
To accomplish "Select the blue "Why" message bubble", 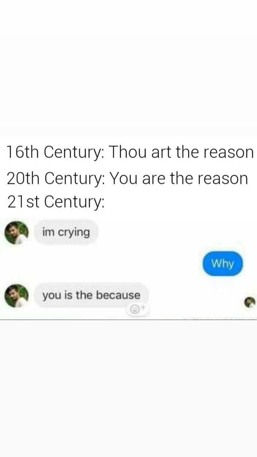I will [x=222, y=264].
